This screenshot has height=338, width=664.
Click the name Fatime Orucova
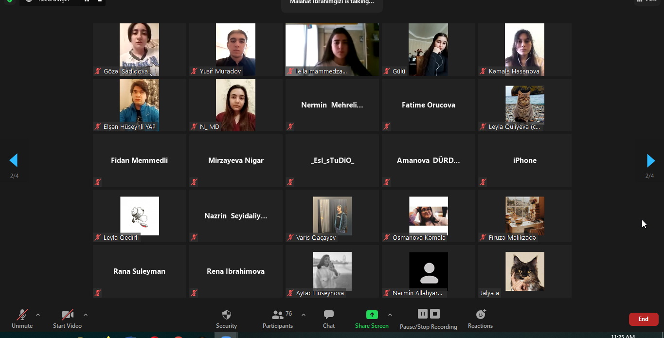[428, 105]
